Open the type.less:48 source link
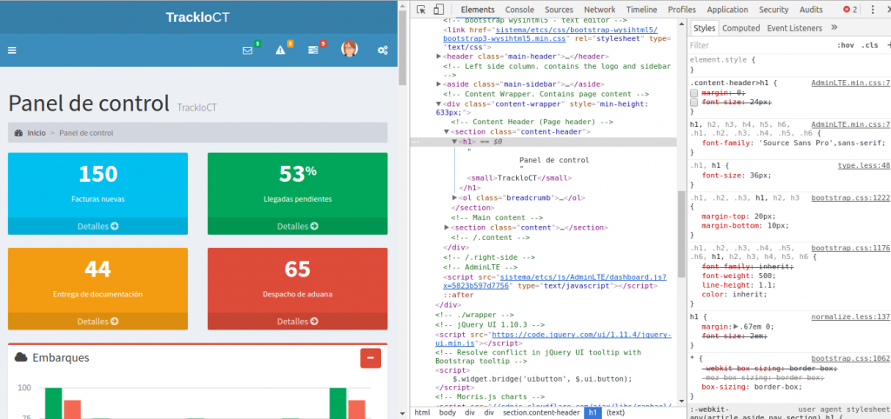The width and height of the screenshot is (891, 419). pos(864,165)
